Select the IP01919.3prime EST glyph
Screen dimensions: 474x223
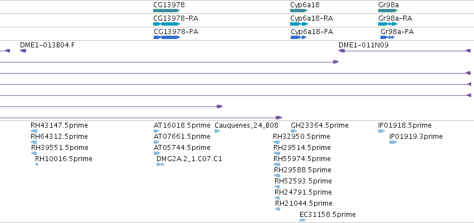(393, 142)
